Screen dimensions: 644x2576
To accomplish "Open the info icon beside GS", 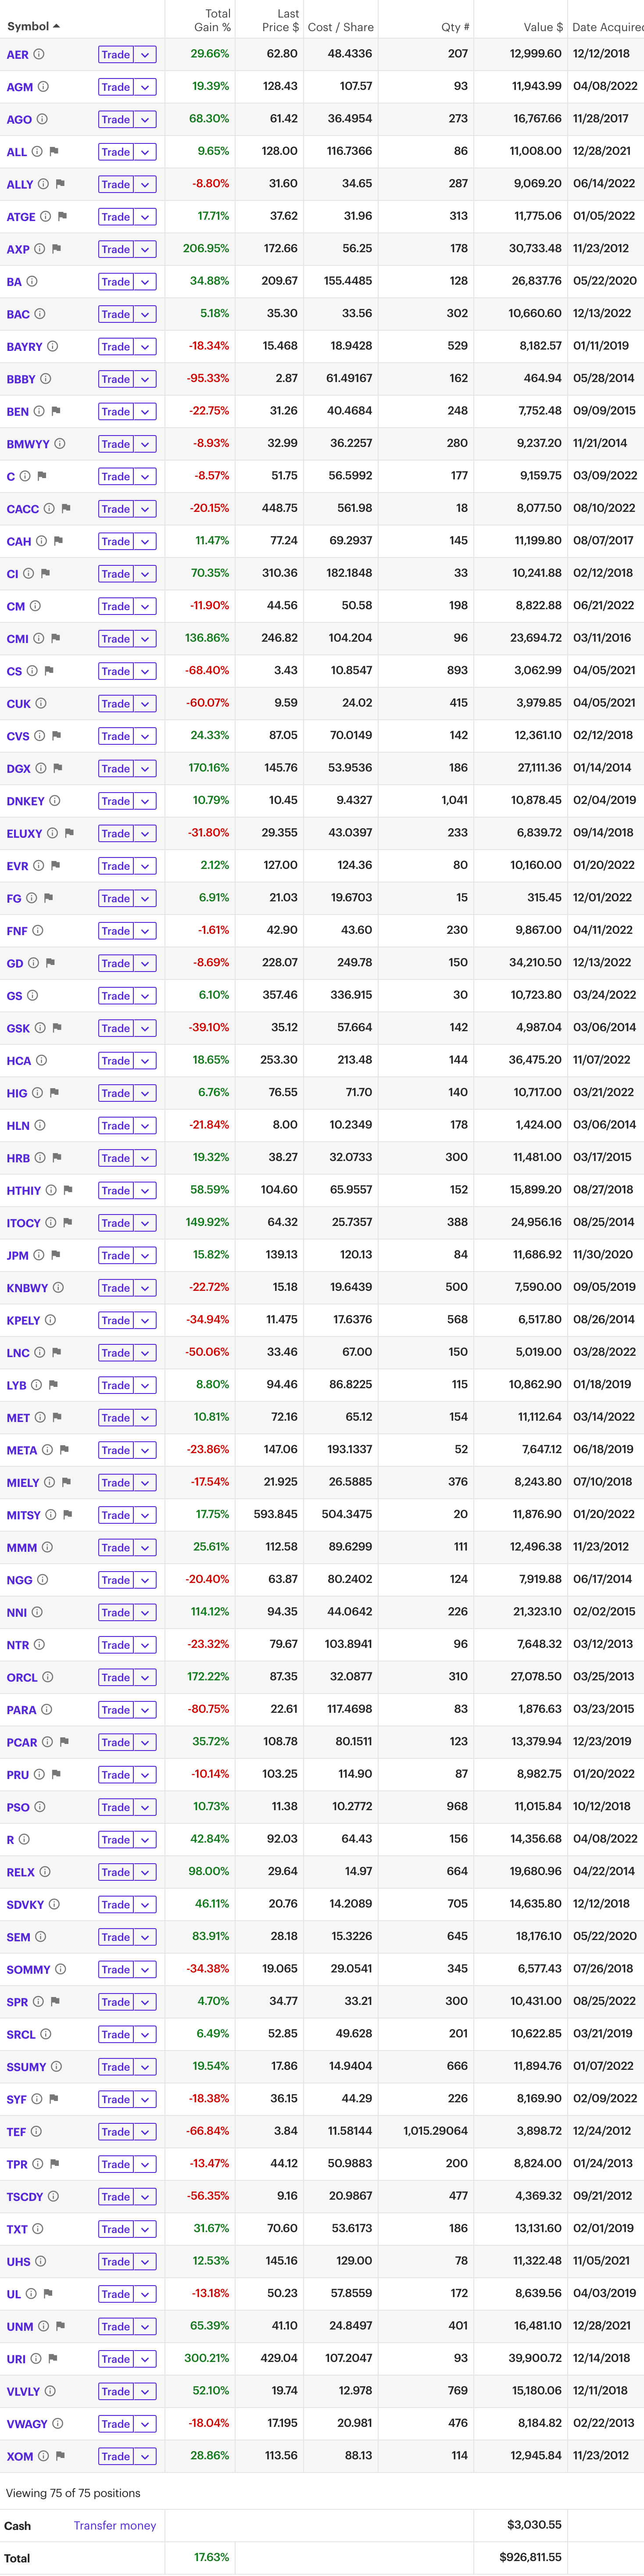I will [32, 995].
